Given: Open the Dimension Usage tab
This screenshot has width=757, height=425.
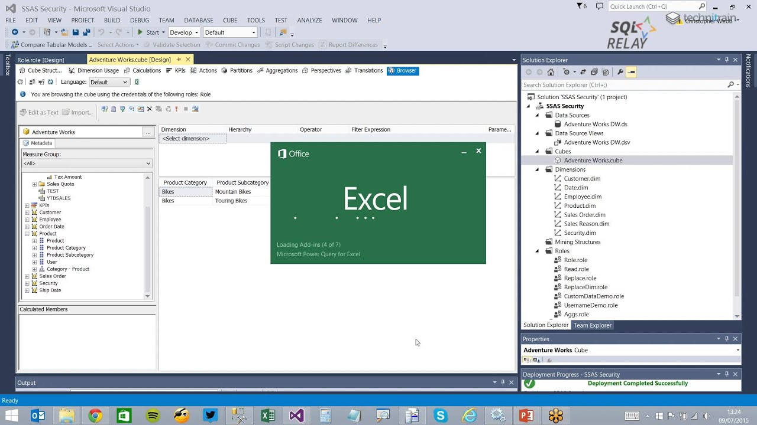Looking at the screenshot, I should (93, 70).
